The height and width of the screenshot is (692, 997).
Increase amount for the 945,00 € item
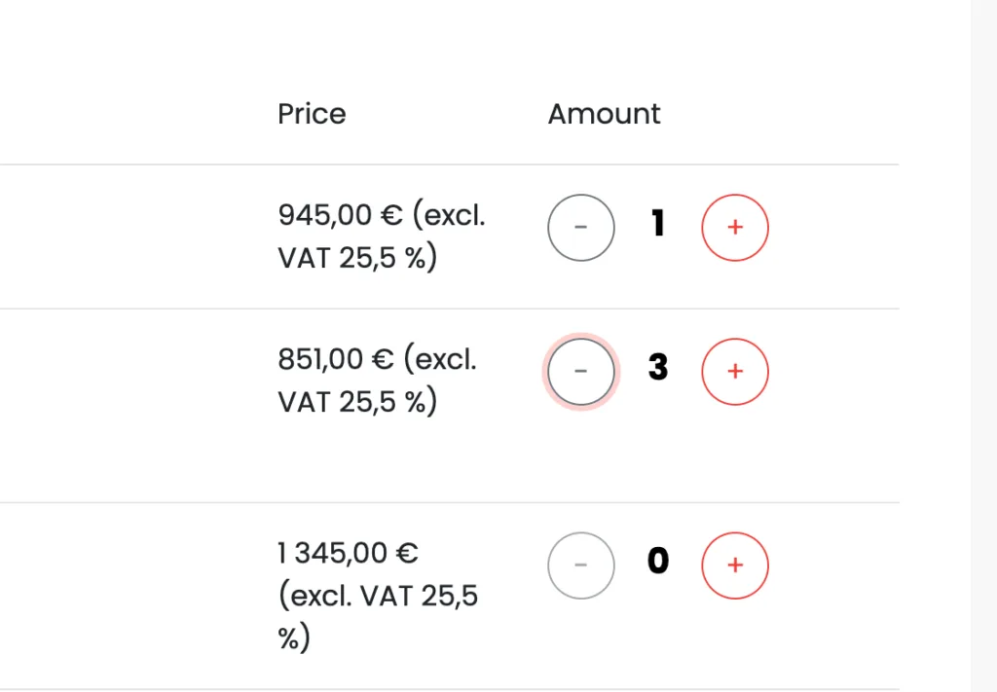[735, 228]
